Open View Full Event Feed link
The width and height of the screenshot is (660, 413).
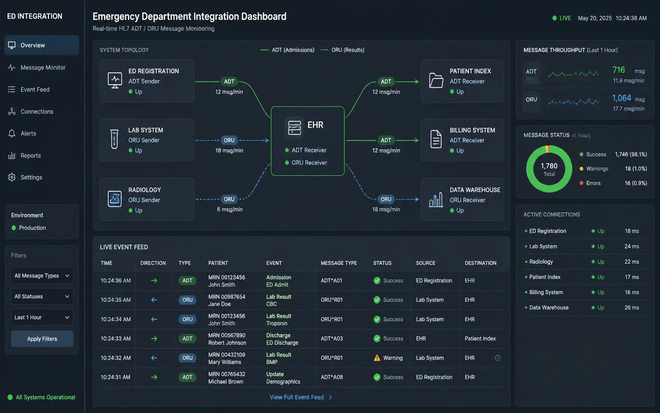301,397
